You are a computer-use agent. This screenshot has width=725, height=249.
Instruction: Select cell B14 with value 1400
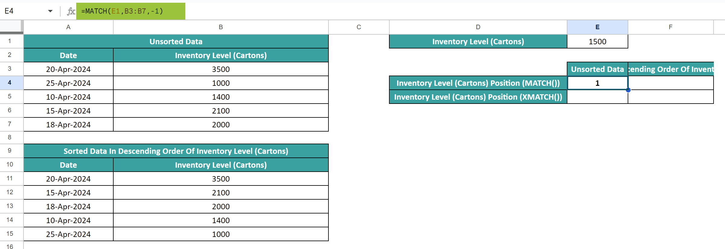click(221, 220)
